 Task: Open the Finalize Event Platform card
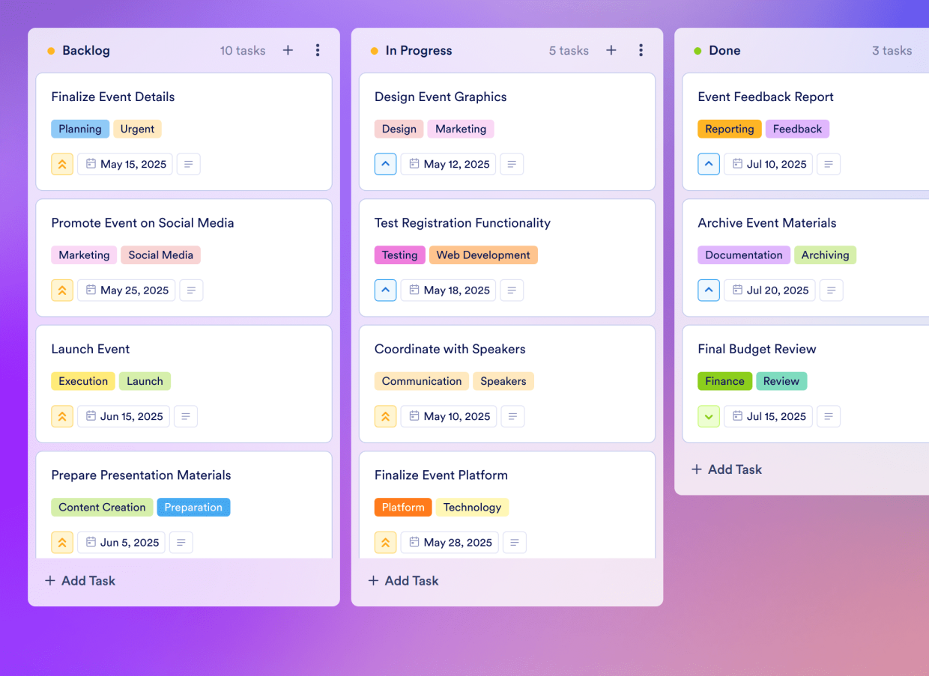click(x=441, y=475)
